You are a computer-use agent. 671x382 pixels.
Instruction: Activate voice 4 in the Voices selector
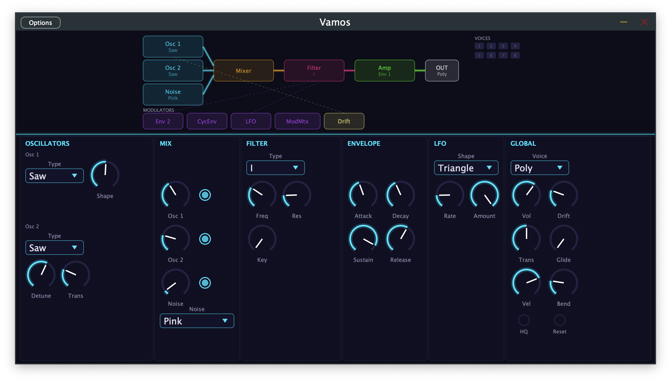pos(515,46)
